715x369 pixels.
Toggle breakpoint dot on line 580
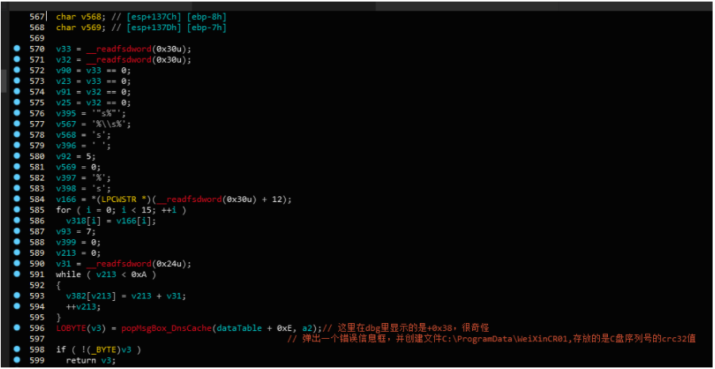tap(17, 156)
